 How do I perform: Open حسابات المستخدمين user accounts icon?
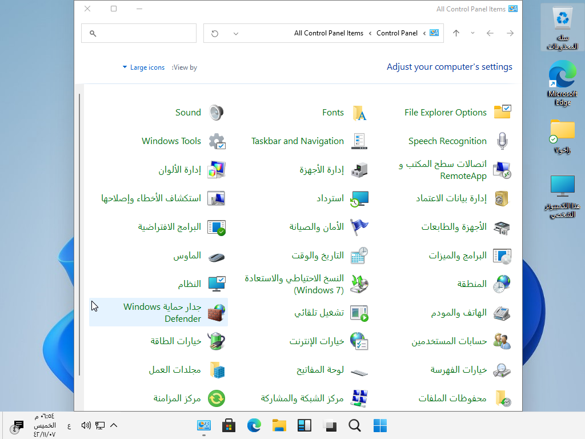[502, 341]
